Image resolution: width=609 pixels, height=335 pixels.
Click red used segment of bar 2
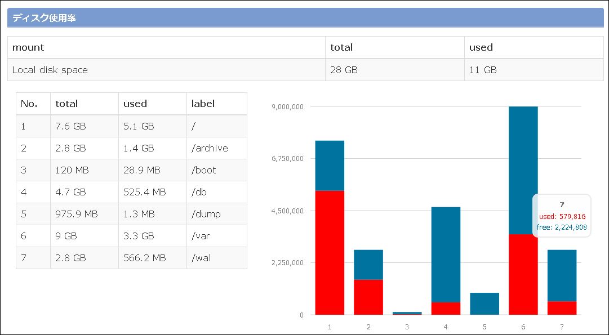tap(368, 297)
